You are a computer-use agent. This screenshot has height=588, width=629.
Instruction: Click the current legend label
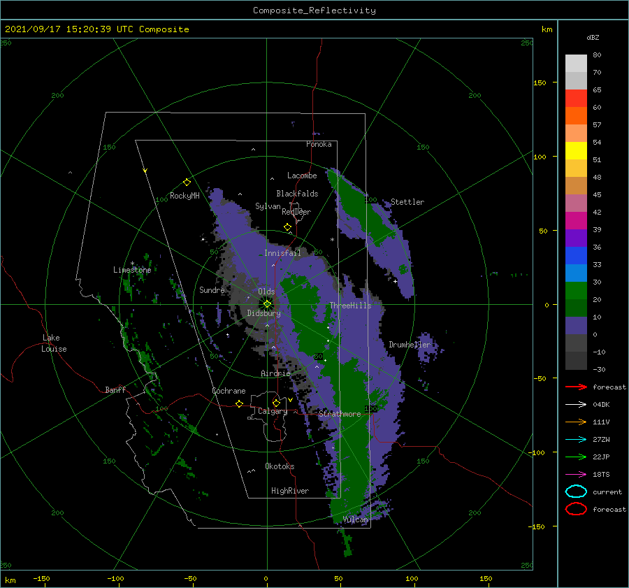(607, 492)
